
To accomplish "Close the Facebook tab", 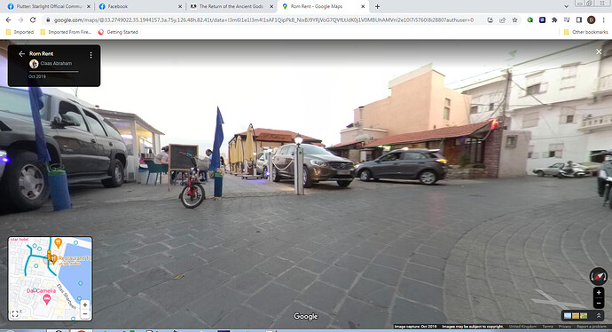I will (x=180, y=6).
